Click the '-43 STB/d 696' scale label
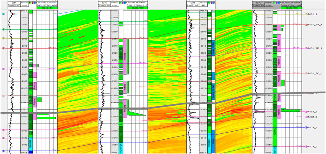The image size is (326, 154). click(47, 5)
